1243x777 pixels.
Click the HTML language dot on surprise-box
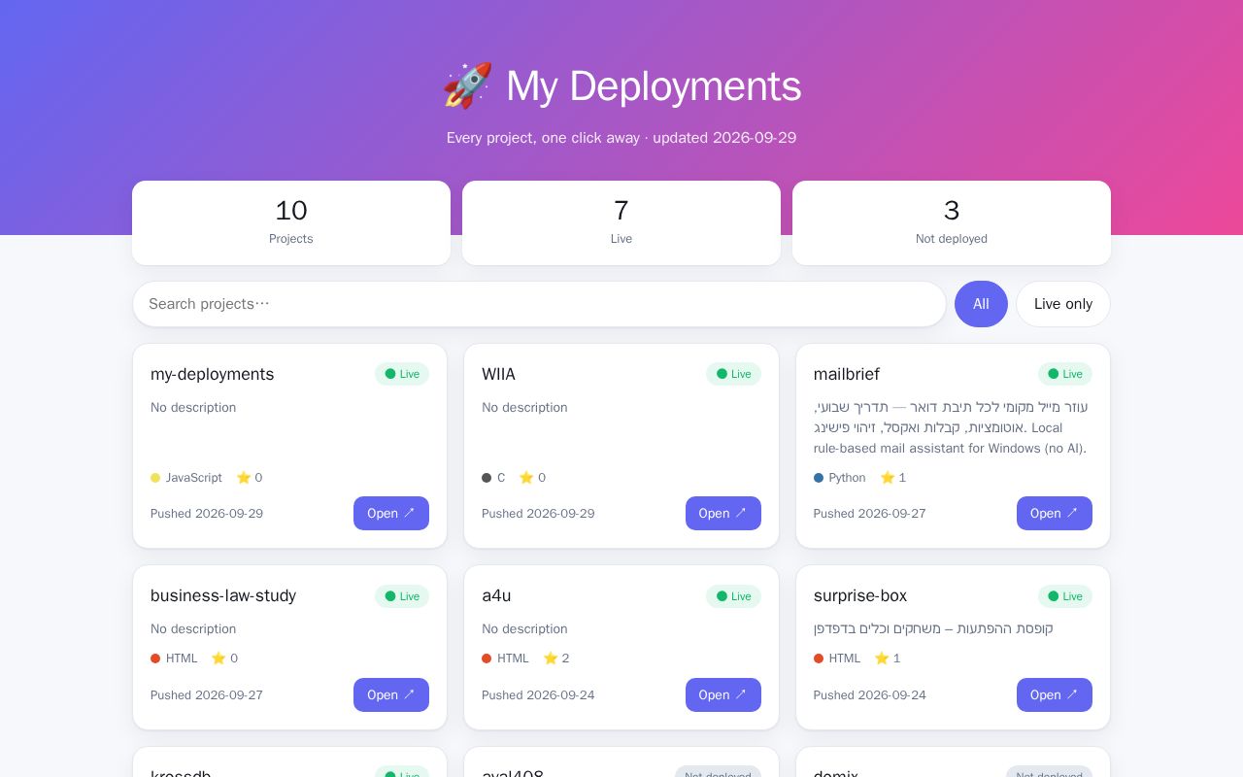(819, 659)
